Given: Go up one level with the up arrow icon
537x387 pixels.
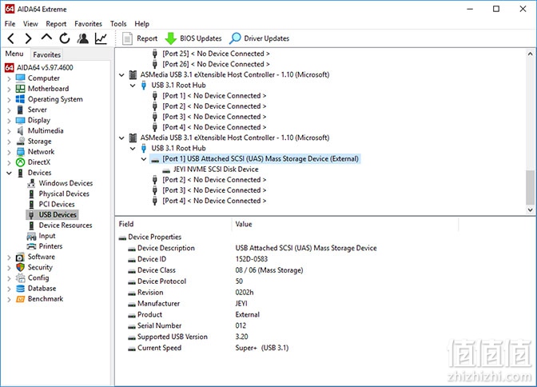Looking at the screenshot, I should [46, 38].
